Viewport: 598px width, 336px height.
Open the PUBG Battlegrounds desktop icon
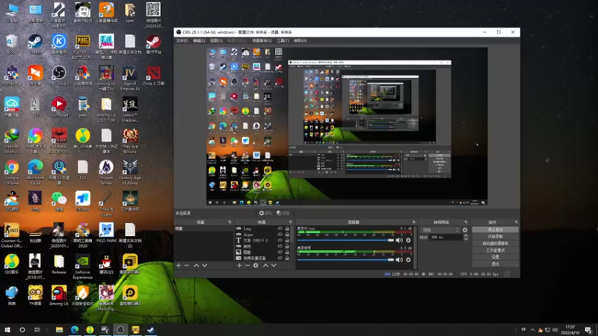coord(83,46)
